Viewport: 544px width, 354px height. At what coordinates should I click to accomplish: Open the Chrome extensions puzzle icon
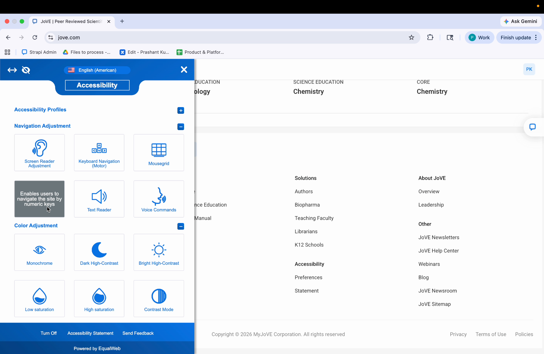click(430, 38)
